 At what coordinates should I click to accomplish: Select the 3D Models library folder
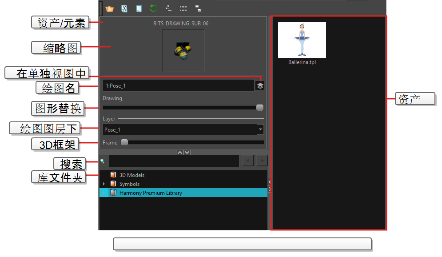coord(131,175)
